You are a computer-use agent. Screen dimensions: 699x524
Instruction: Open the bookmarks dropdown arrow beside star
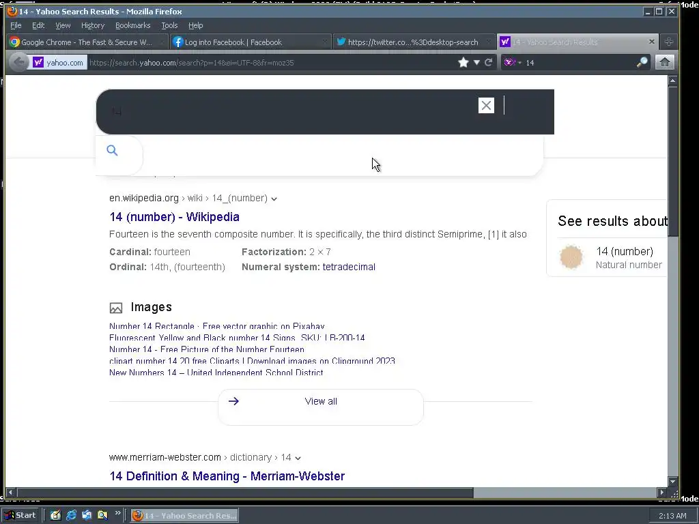(476, 62)
